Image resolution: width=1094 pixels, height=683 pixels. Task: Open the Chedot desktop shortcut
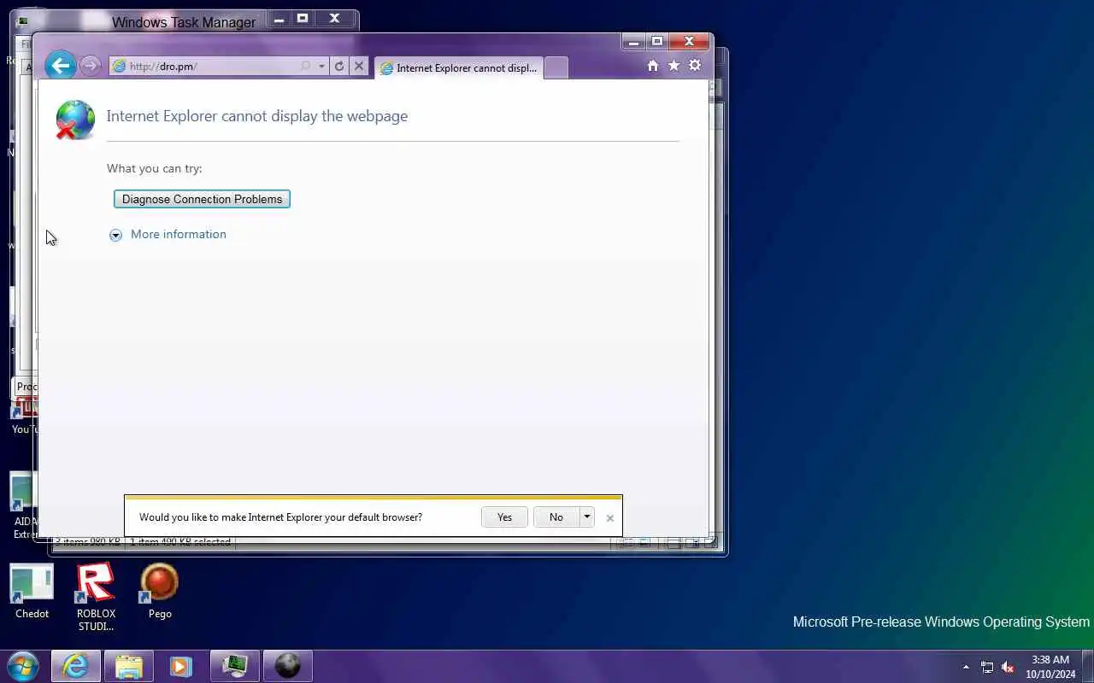coord(32,591)
